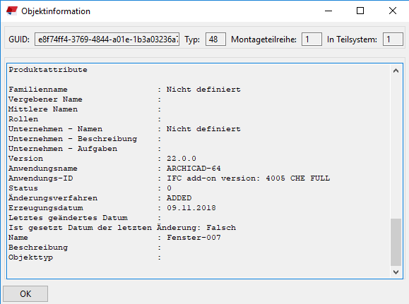Image resolution: width=409 pixels, height=304 pixels.
Task: Confirm with the OK button
Action: click(x=25, y=294)
